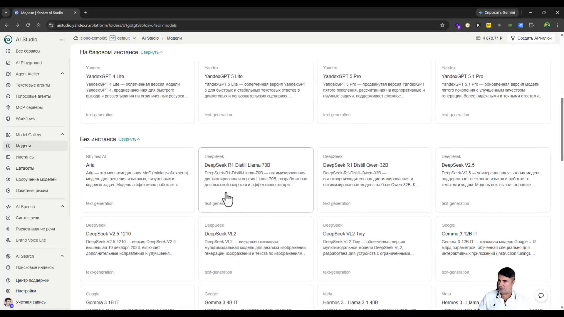The width and height of the screenshot is (564, 317).
Task: Click the Распознавание речи waveform icon
Action: coord(8,229)
